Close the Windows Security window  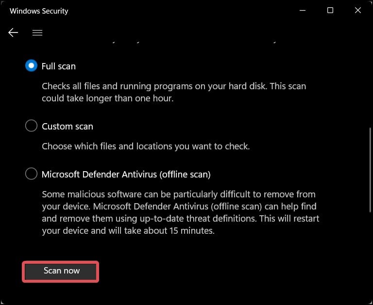(358, 10)
